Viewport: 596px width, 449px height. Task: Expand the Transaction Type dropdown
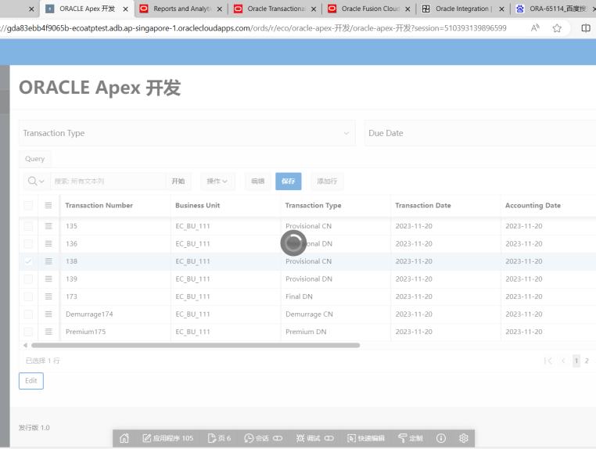tap(187, 133)
